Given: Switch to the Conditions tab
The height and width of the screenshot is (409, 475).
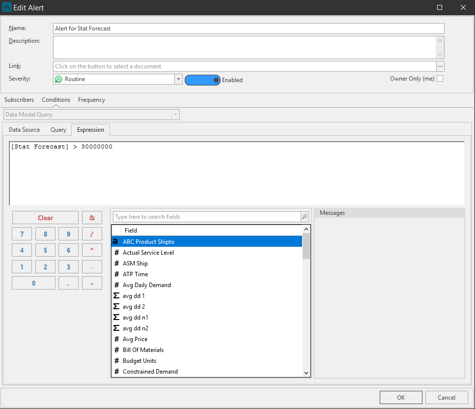Looking at the screenshot, I should point(56,100).
